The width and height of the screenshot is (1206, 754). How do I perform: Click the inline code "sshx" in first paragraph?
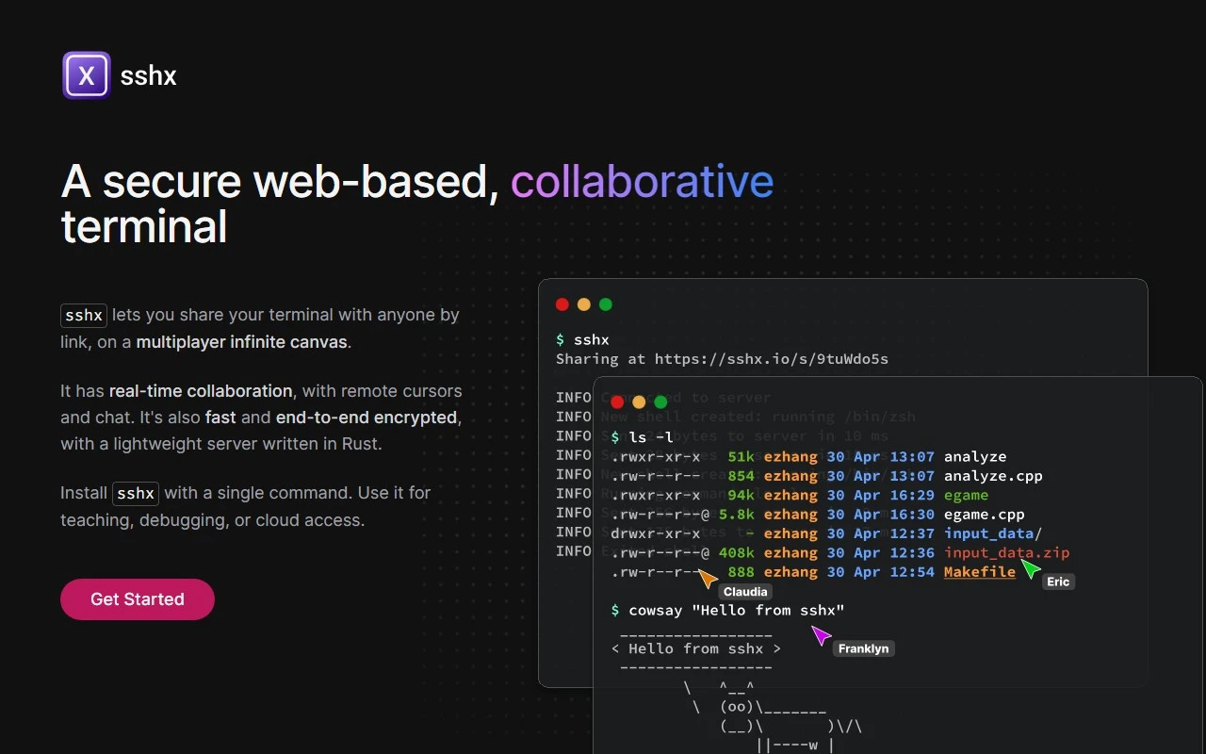tap(84, 315)
